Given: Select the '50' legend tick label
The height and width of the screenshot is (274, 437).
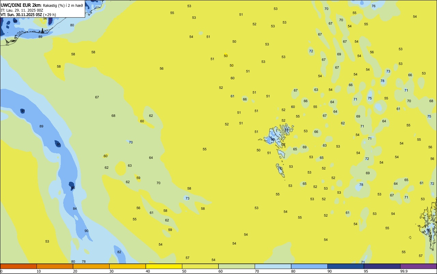Looking at the screenshot, I should point(184,271).
